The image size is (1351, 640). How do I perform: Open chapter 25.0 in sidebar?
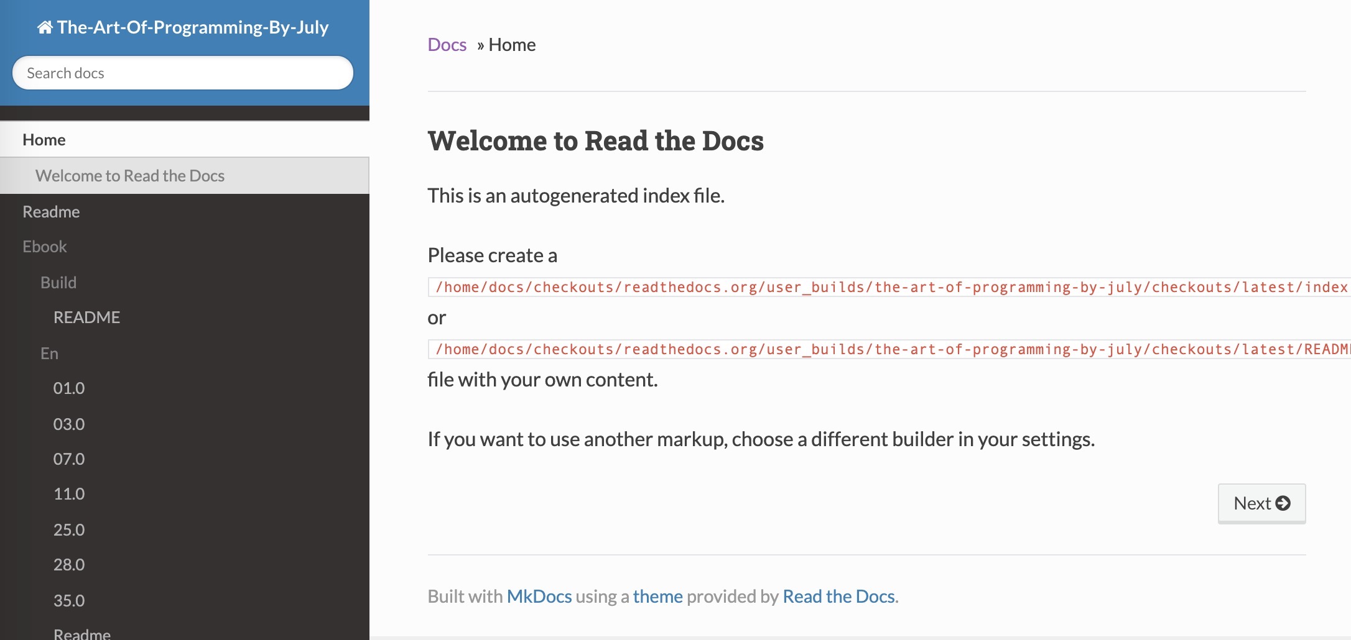(69, 530)
